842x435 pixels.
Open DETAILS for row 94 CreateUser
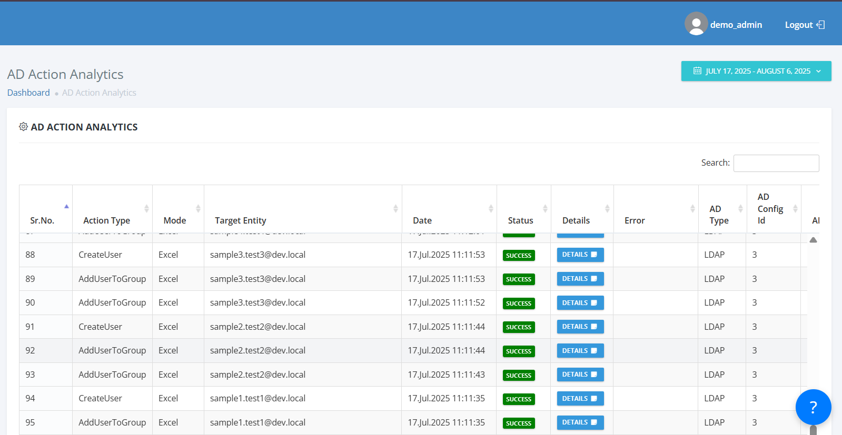(580, 399)
